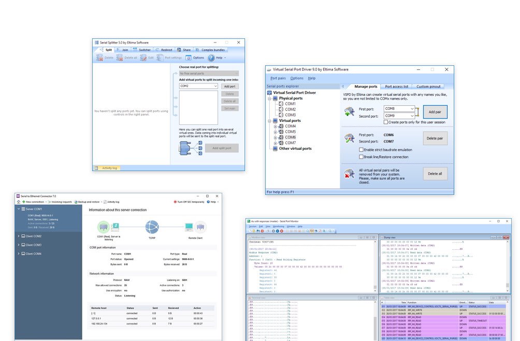
Task: Open Backup and restore in Serial to Ethernet Connector
Action: pos(87,202)
